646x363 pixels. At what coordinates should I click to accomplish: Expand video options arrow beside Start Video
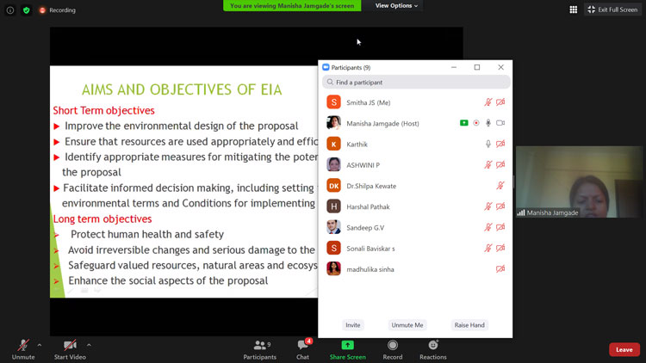(x=89, y=345)
